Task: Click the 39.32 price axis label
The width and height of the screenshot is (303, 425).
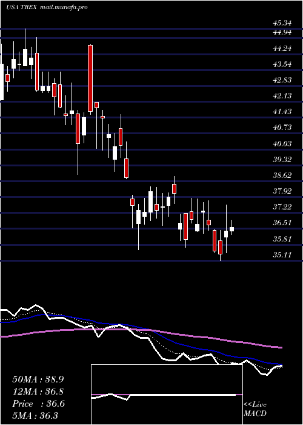Action: (282, 159)
